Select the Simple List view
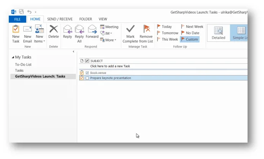The width and height of the screenshot is (264, 159). coord(239,33)
